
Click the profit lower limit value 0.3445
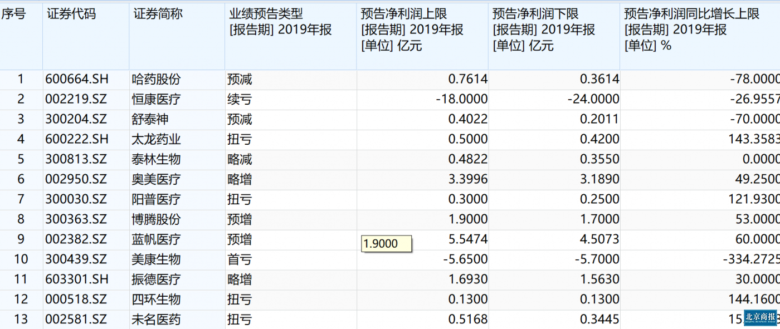599,320
